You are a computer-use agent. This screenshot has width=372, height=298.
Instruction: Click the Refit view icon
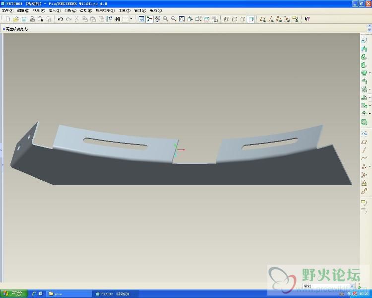pyautogui.click(x=182, y=19)
